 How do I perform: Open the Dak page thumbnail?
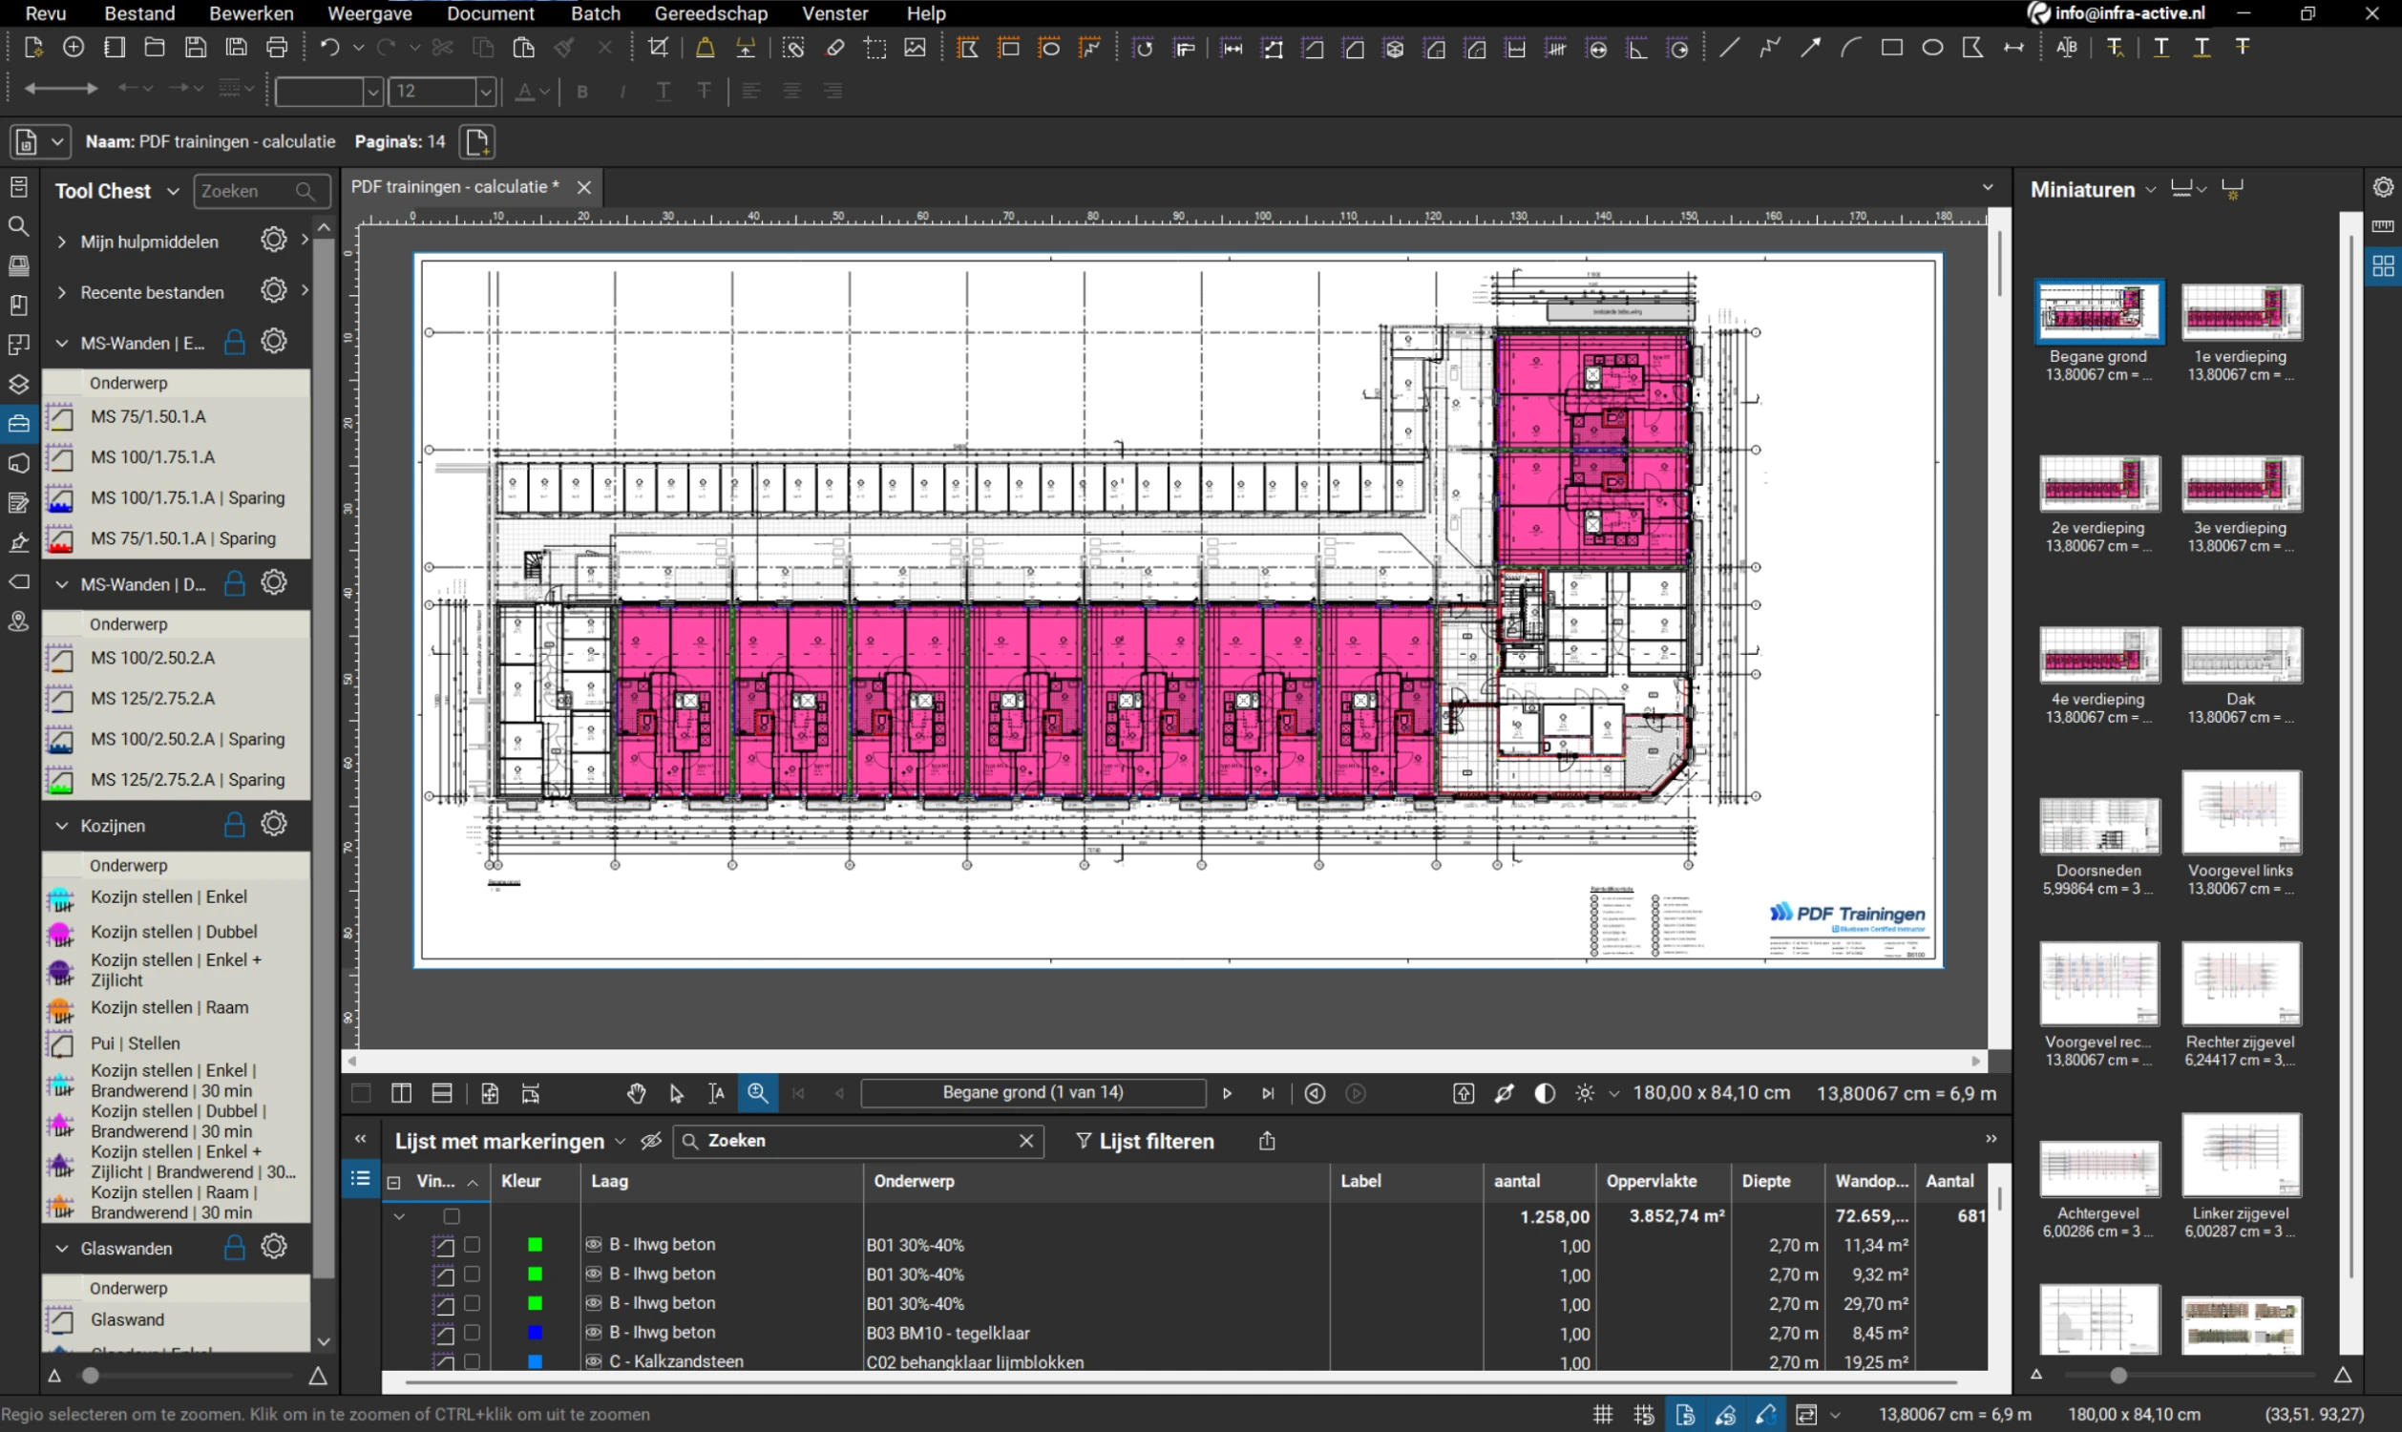[x=2241, y=655]
